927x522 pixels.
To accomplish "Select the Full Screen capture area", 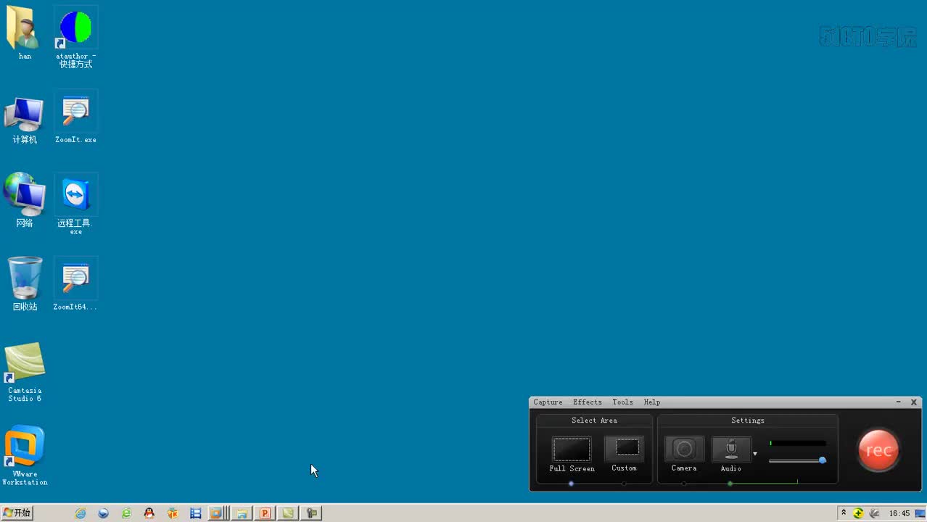I will pos(572,449).
